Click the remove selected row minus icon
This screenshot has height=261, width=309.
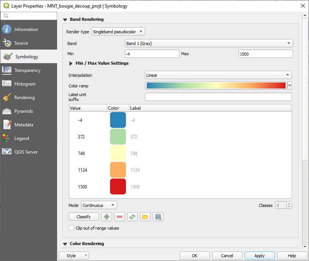(120, 217)
